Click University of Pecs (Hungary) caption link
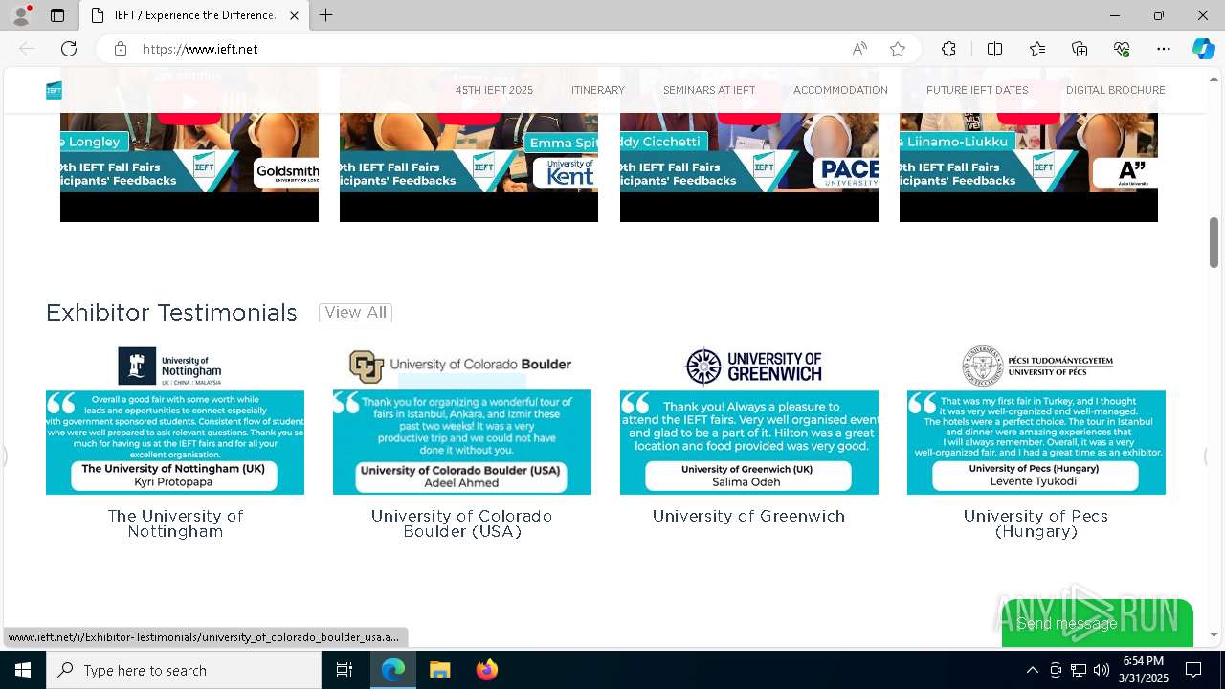Screen dimensions: 1225x689 coord(1036,523)
